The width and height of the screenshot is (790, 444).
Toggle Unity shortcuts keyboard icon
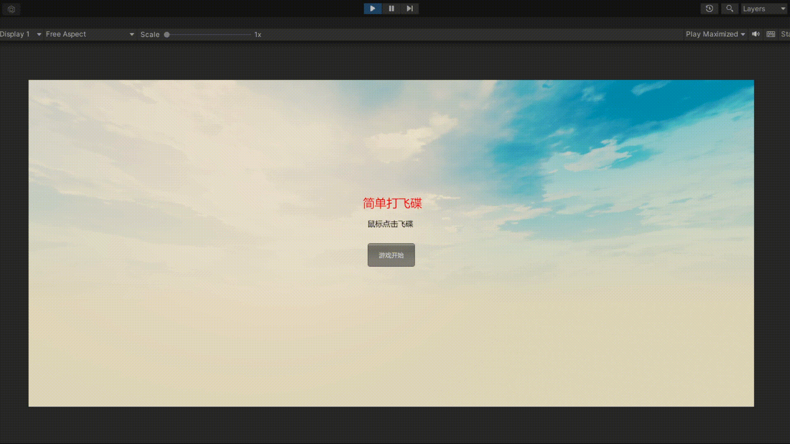(x=771, y=34)
